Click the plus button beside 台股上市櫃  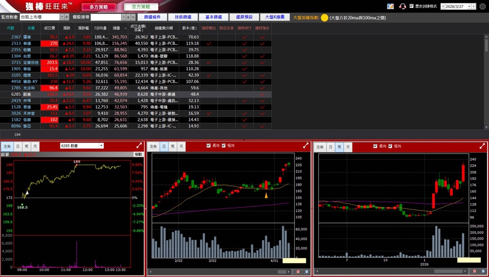pyautogui.click(x=67, y=17)
